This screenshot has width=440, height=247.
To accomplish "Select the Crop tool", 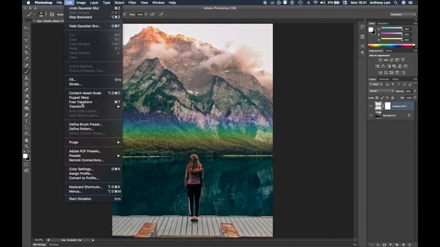I will (26, 53).
